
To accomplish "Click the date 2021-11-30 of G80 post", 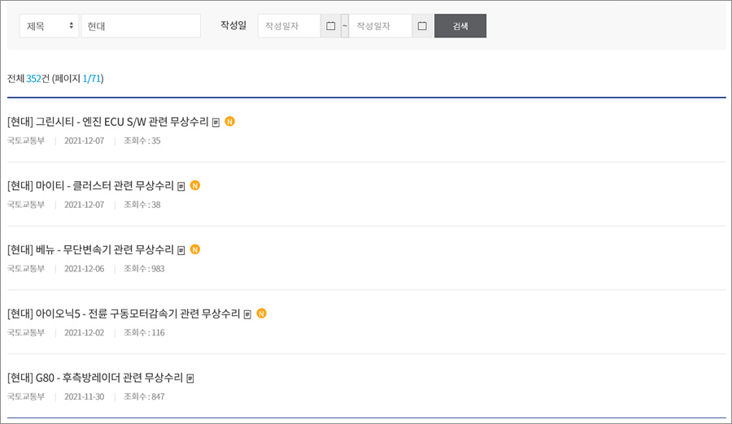I will pos(84,396).
